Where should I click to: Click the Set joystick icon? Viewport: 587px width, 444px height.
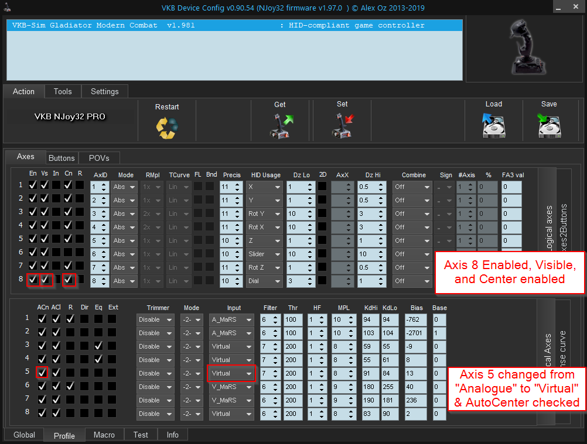342,125
